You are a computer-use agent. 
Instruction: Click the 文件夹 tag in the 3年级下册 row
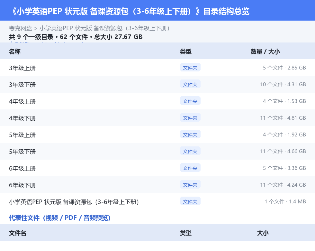pyautogui.click(x=190, y=84)
